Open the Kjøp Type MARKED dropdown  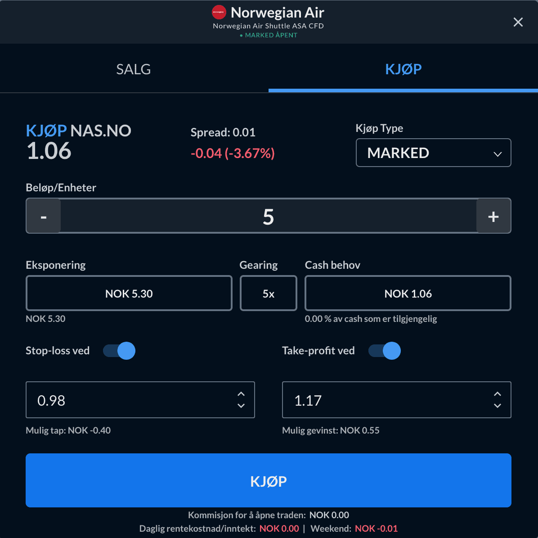433,153
